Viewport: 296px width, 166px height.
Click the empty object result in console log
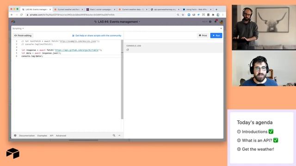point(128,50)
